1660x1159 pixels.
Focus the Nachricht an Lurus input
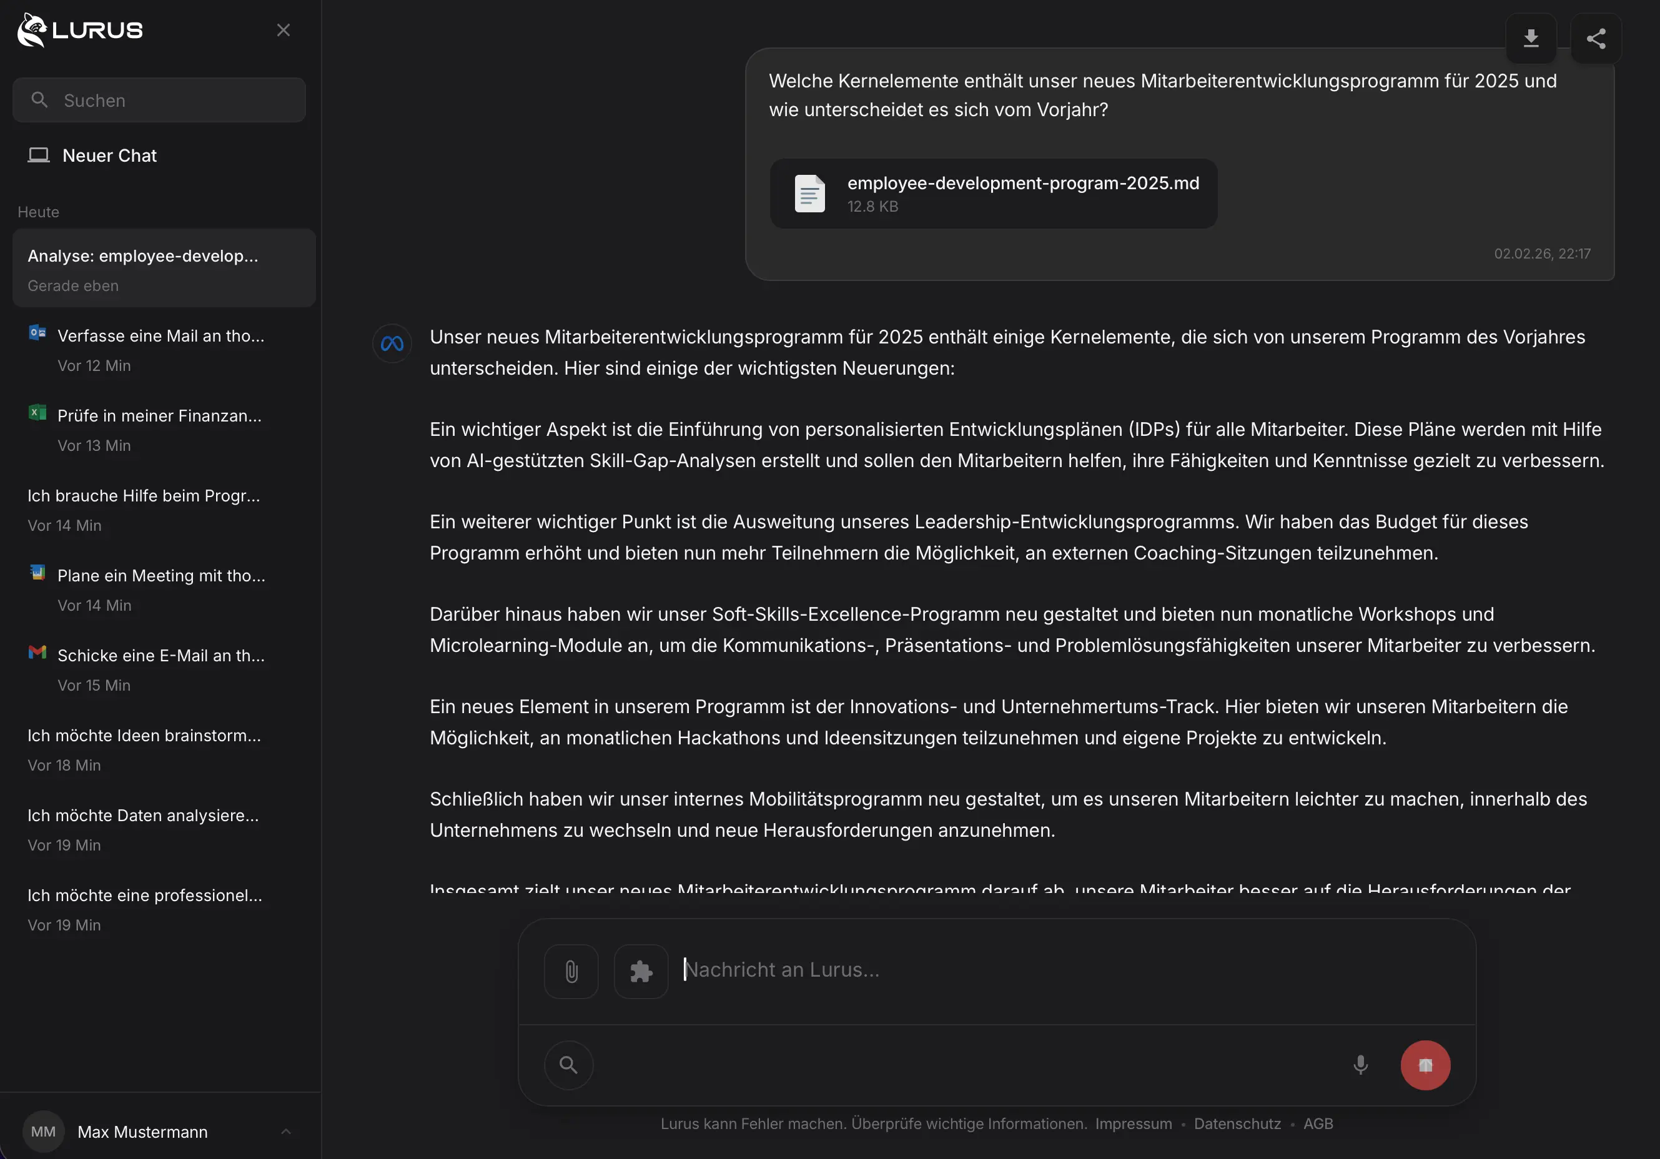coord(1012,970)
